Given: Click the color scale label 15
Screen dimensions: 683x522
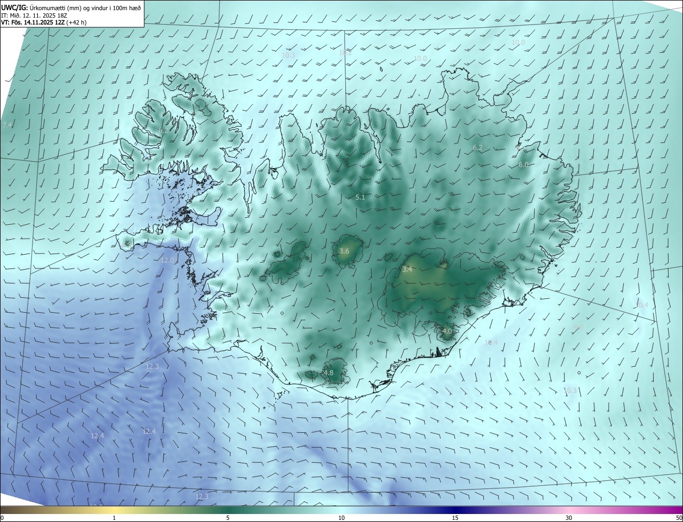Looking at the screenshot, I should [x=455, y=518].
